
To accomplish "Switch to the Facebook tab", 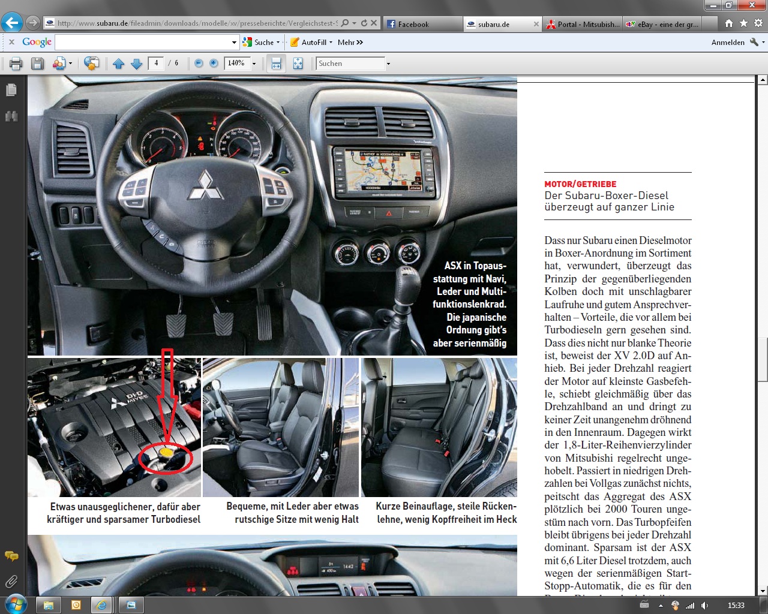I will point(413,24).
